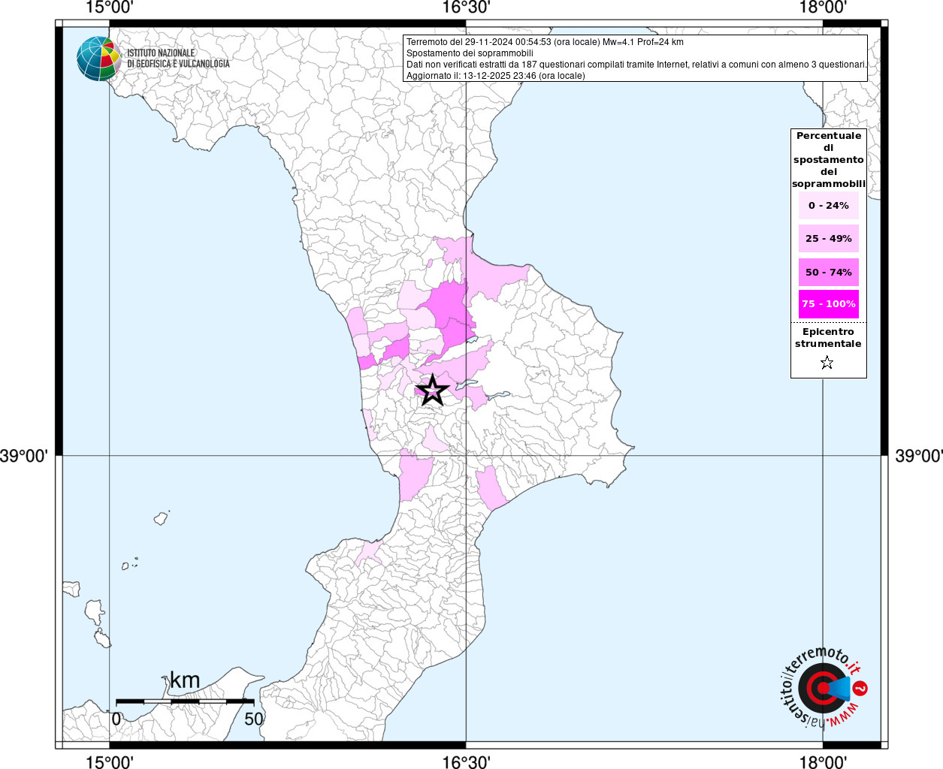Click the 'Terremoto del 29-11-2024' header line
Screen dimensions: 943x769
(x=545, y=42)
